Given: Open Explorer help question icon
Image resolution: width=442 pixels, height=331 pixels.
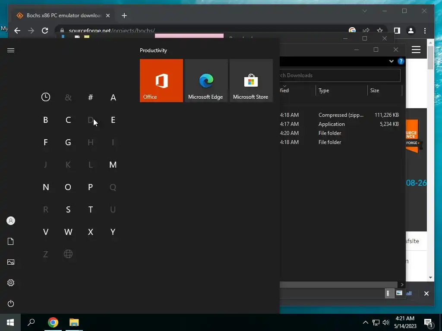Looking at the screenshot, I should pos(401,61).
